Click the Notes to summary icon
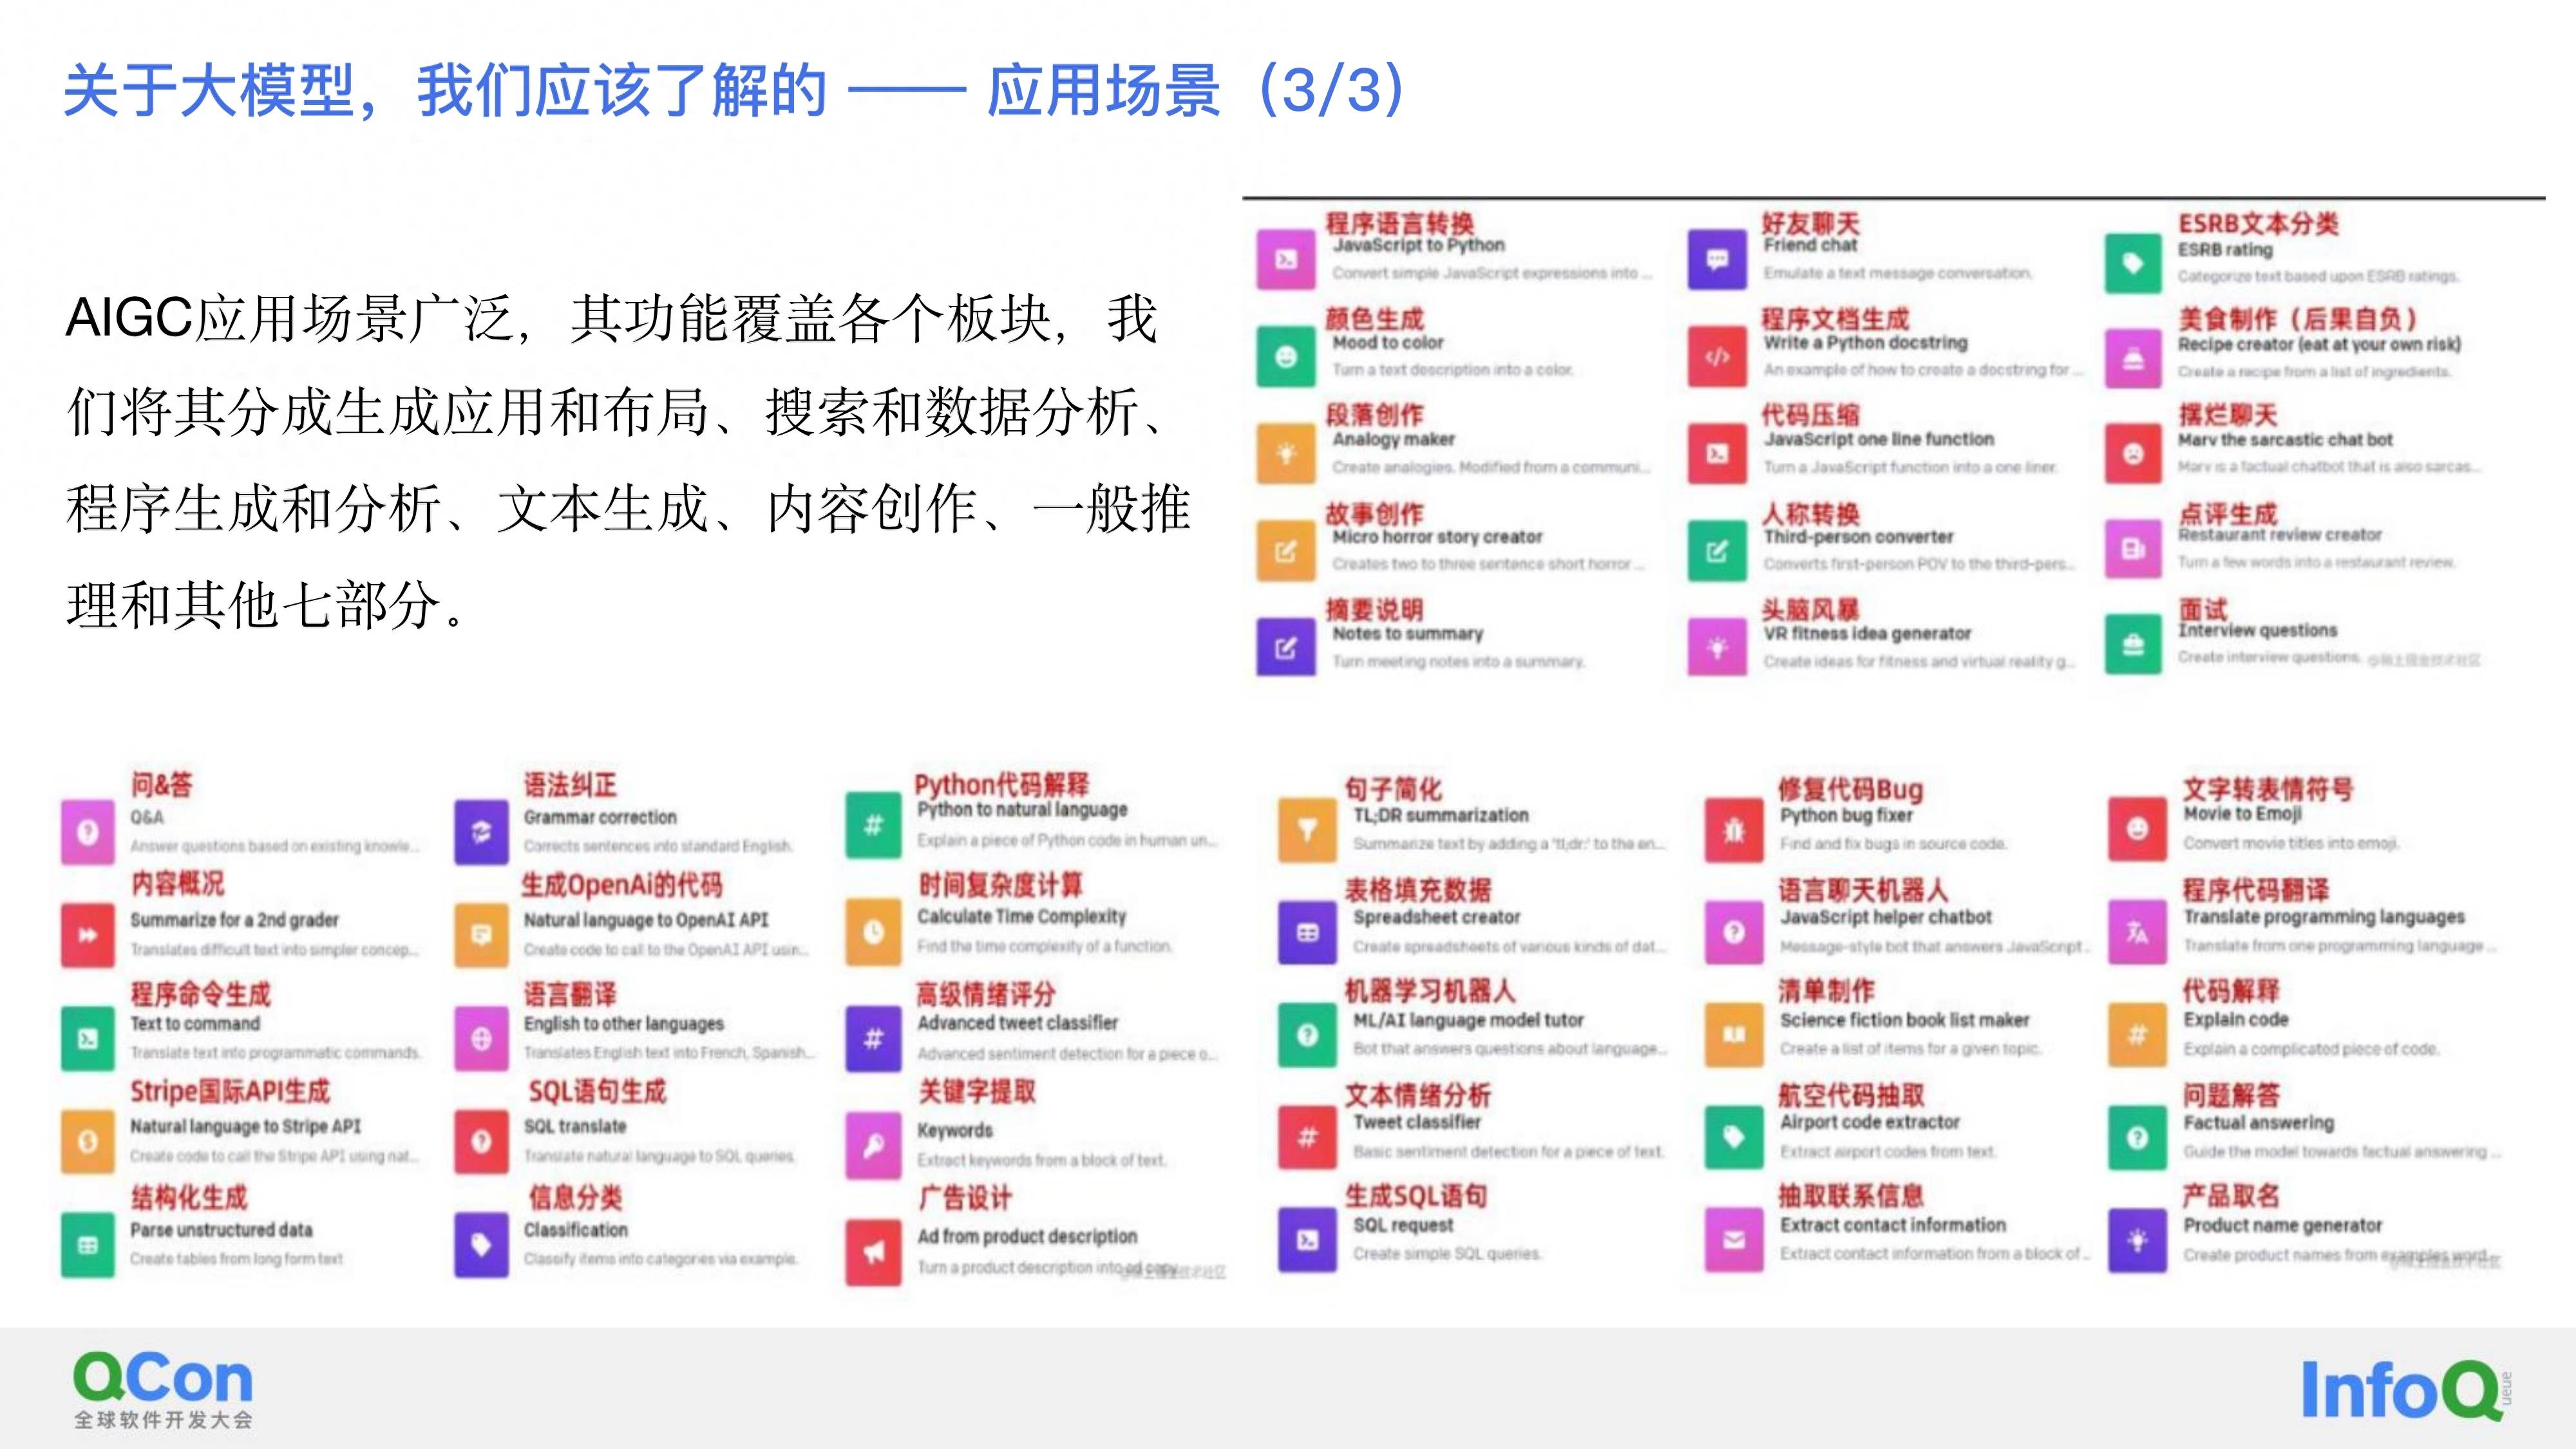Screen dimensions: 2576x1449 pos(1286,648)
